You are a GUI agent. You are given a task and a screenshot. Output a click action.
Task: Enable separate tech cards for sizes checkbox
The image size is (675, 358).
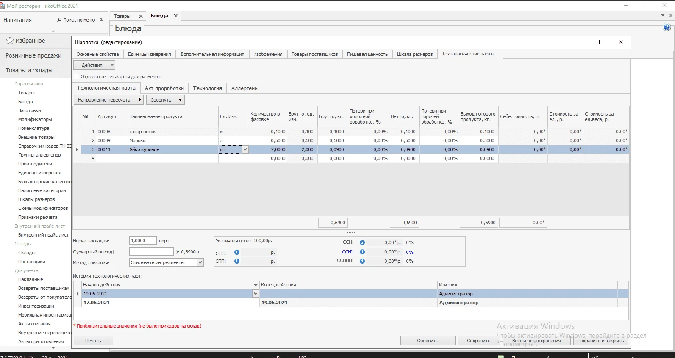pos(77,77)
